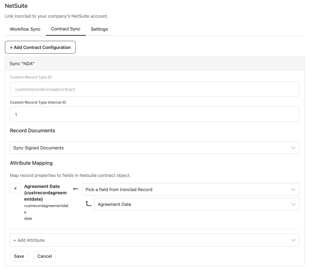Click the 'Link Ironclad to your company's NetSuite account' text
This screenshot has width=309, height=269.
point(57,16)
